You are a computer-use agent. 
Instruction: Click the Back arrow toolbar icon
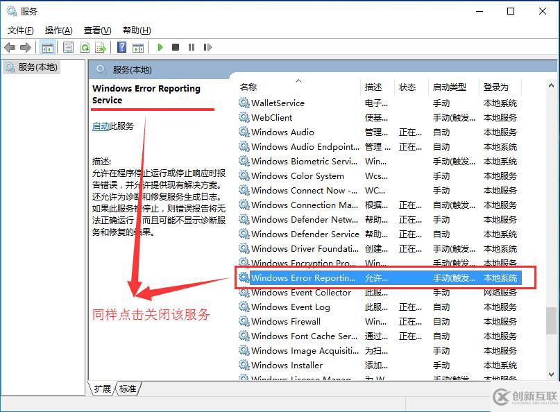(x=10, y=47)
